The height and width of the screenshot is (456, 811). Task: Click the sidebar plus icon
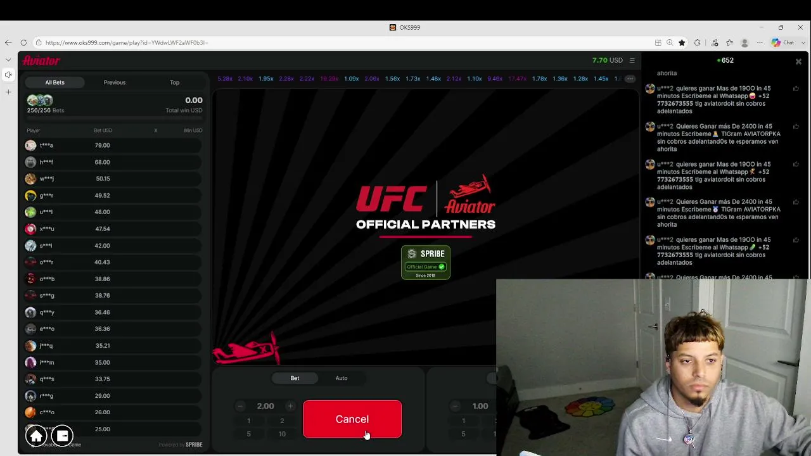pyautogui.click(x=8, y=92)
